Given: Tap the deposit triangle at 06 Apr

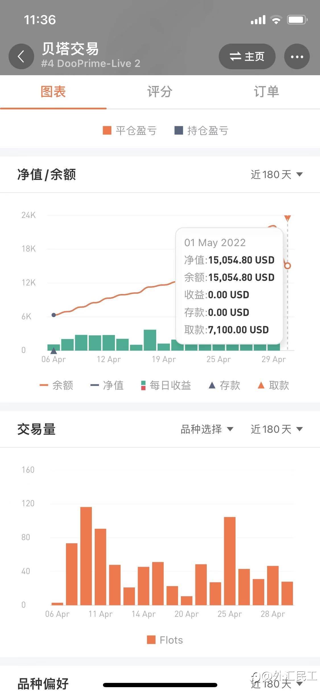Looking at the screenshot, I should (53, 350).
